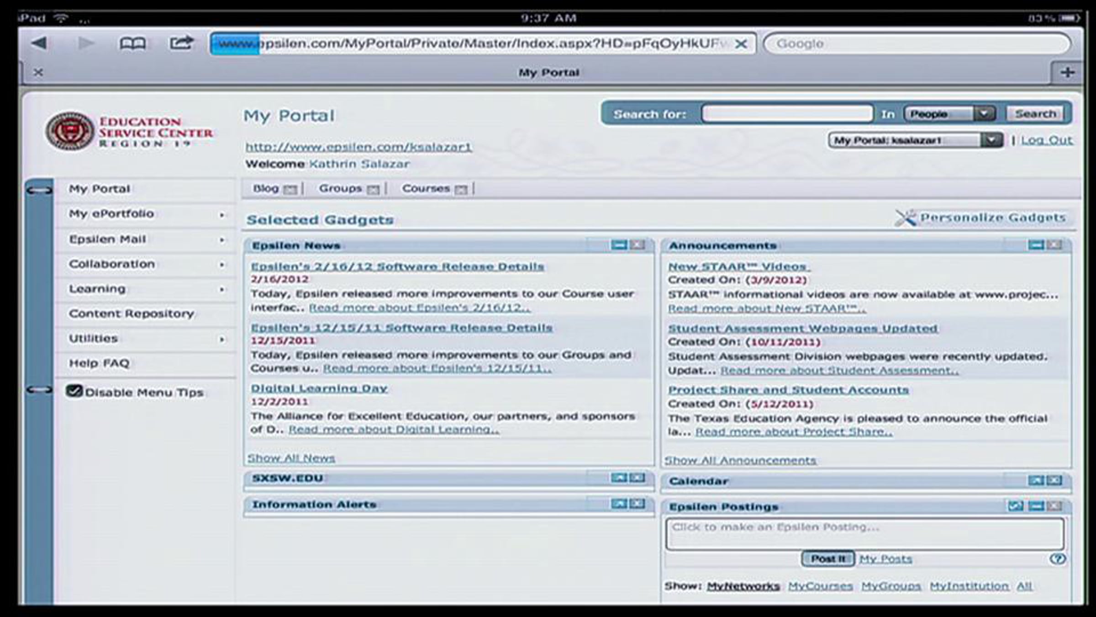Go back with Safari back arrow
Screen dimensions: 1096x617
(39, 43)
